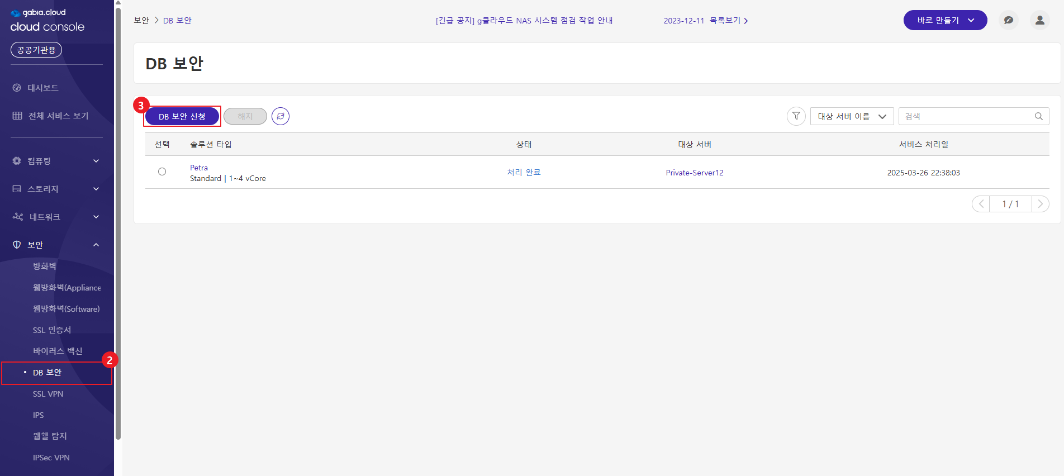The width and height of the screenshot is (1064, 476).
Task: Click the storage disk icon
Action: coord(17,189)
